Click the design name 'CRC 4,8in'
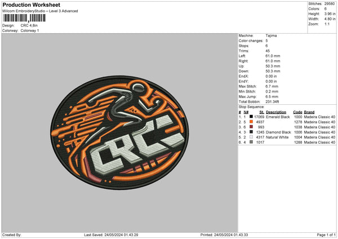Screen dimensions: 338x239 pos(29,25)
